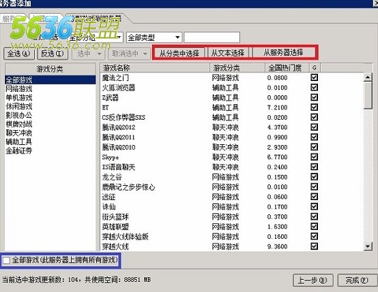The height and width of the screenshot is (292, 378).
Task: Sort by 游戏分类 column header
Action: click(237, 68)
